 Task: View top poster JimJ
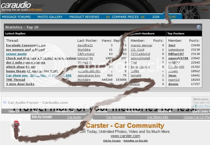172,45
